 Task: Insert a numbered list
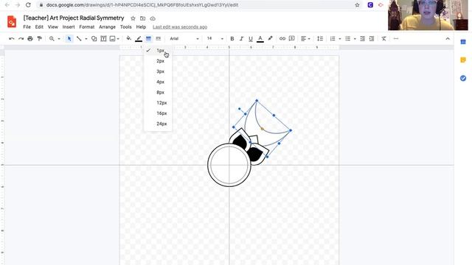[x=333, y=39]
